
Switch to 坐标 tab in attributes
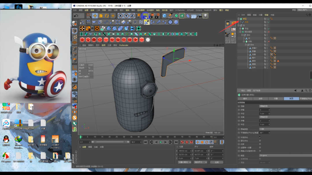(x=261, y=98)
